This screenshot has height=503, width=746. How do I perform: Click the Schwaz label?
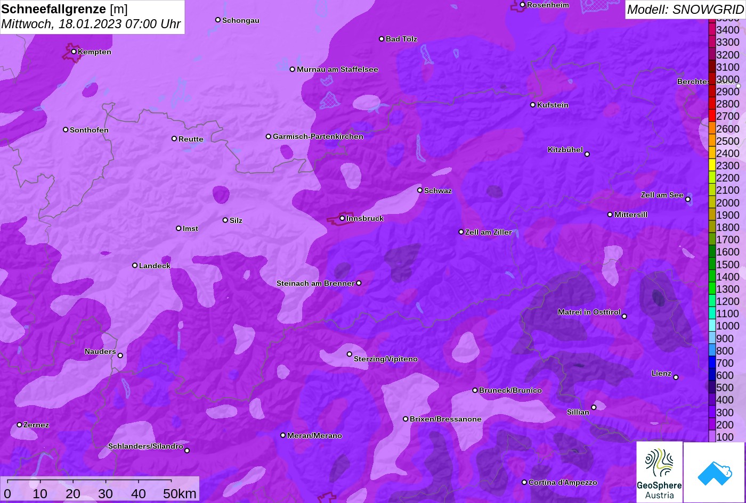coord(438,191)
